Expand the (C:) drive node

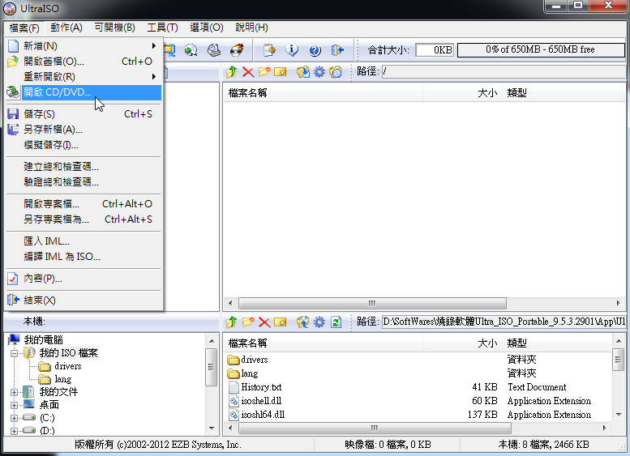pos(14,418)
